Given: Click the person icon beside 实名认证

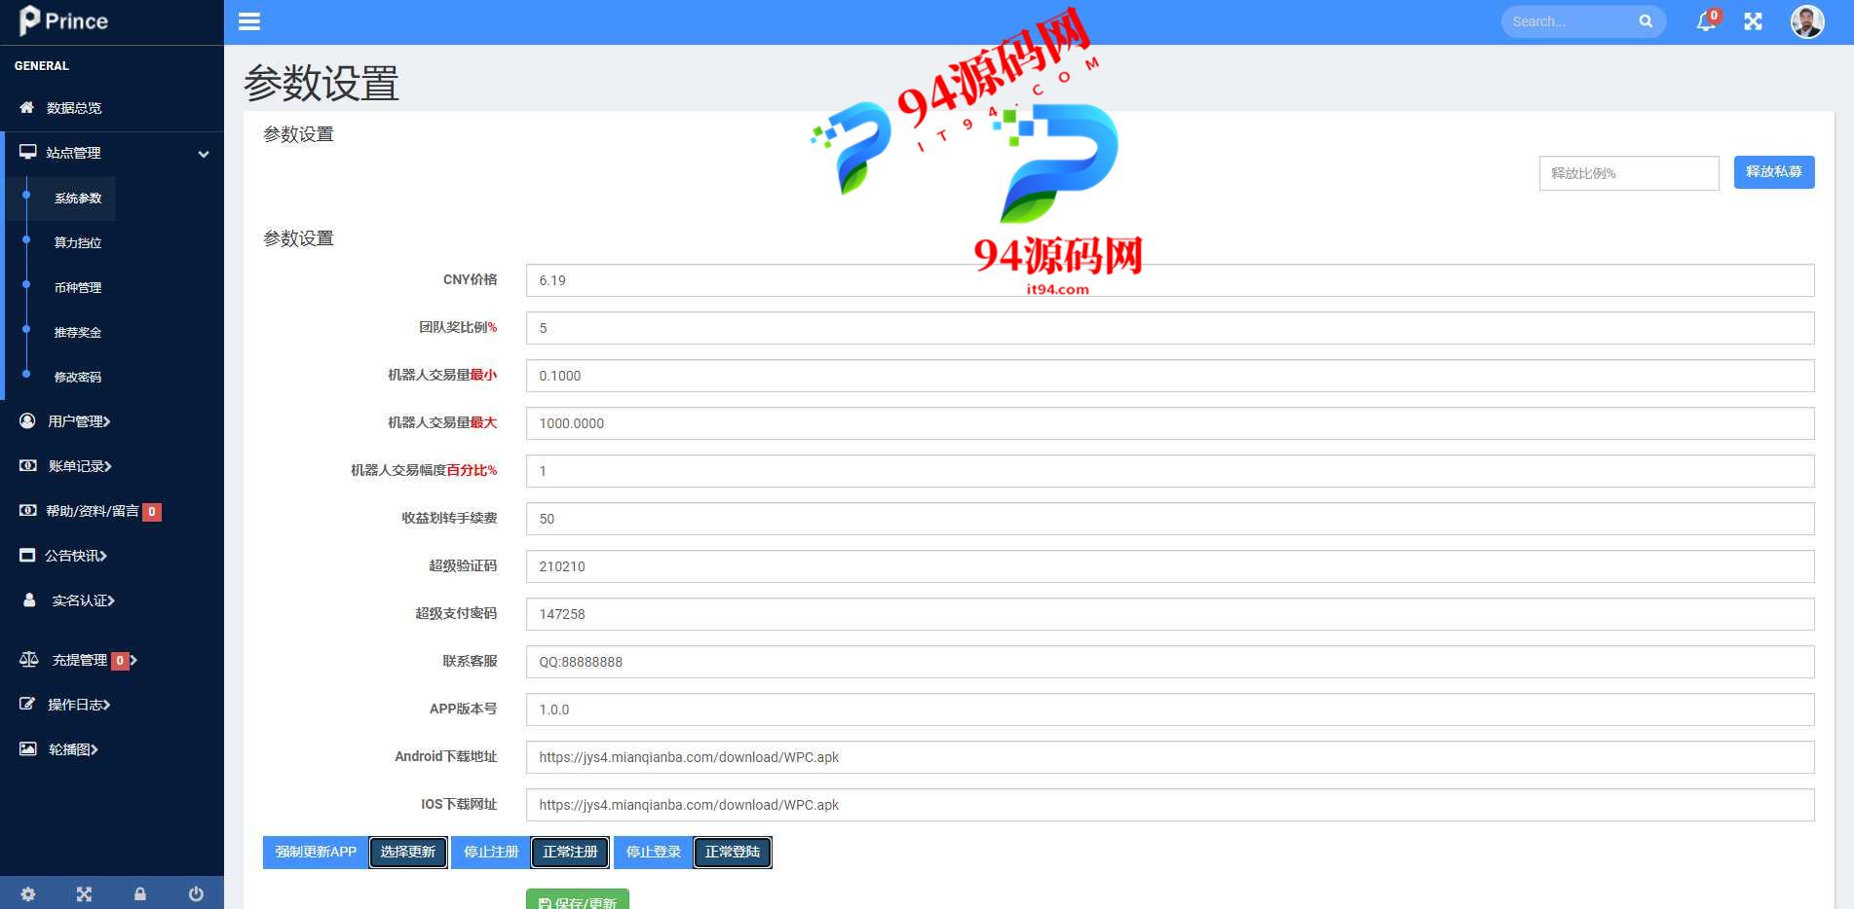Looking at the screenshot, I should click(29, 600).
